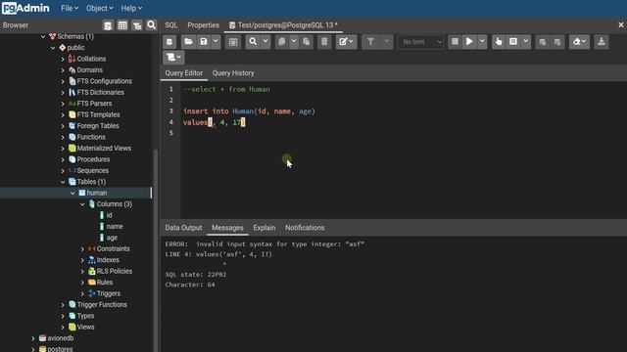The height and width of the screenshot is (352, 627).
Task: Open the Search Objects magnifier in Browser
Action: tap(151, 25)
